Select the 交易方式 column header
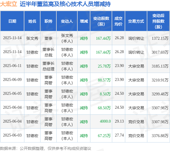The height and width of the screenshot is (151, 170). point(136,21)
